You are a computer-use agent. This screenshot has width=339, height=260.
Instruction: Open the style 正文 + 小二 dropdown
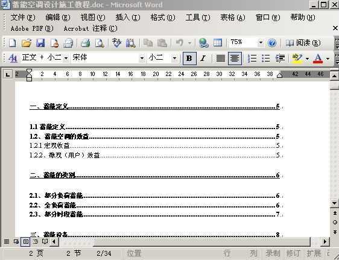click(x=66, y=58)
